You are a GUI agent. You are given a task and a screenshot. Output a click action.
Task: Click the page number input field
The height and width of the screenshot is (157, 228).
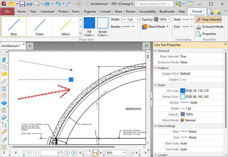[51, 153]
